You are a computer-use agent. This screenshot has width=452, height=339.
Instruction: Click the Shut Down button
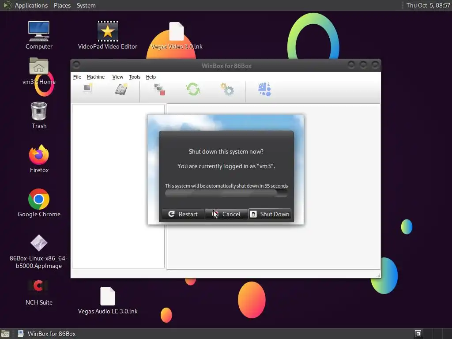click(x=270, y=214)
